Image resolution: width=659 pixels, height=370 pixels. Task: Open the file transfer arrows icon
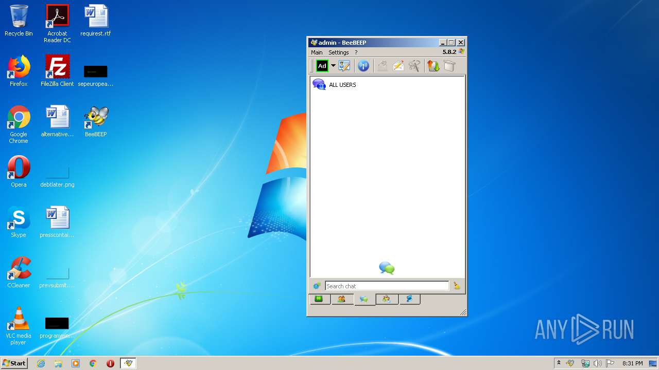(x=433, y=66)
